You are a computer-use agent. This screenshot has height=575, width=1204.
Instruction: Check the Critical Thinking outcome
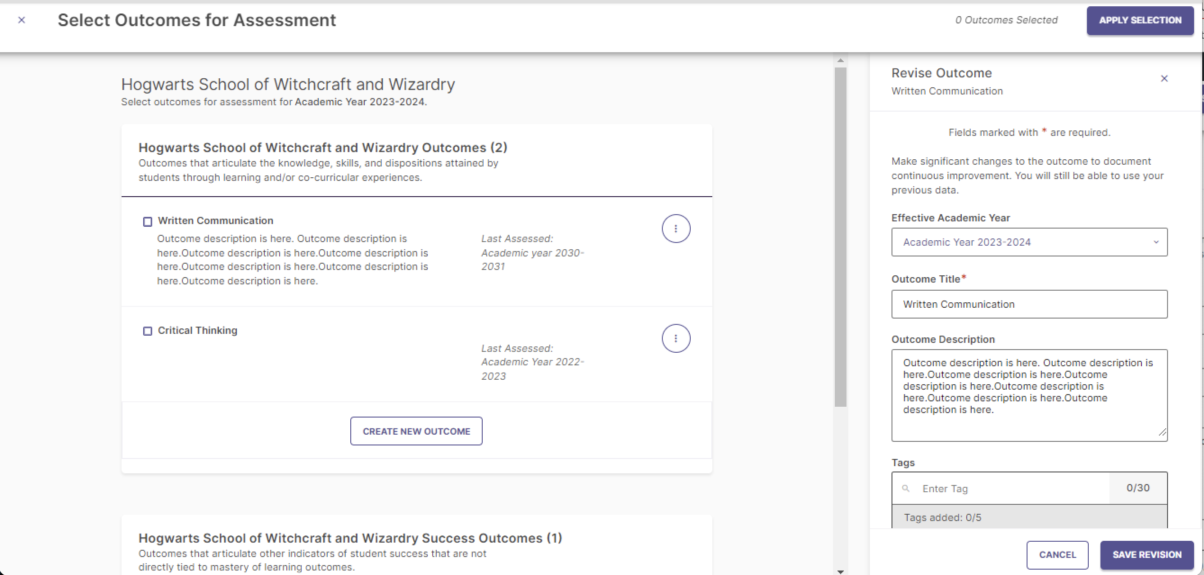(148, 331)
